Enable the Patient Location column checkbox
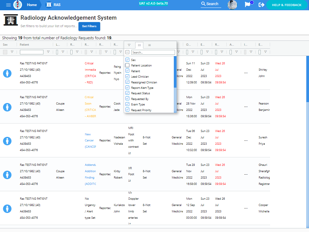Screen dimensions: 309x232 127,65
